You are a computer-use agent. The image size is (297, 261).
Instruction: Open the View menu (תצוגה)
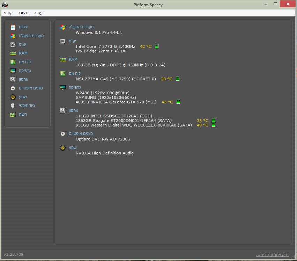tap(23, 13)
